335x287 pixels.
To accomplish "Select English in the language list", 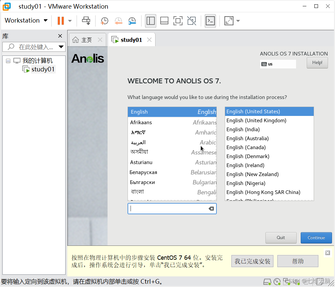I will (x=172, y=112).
